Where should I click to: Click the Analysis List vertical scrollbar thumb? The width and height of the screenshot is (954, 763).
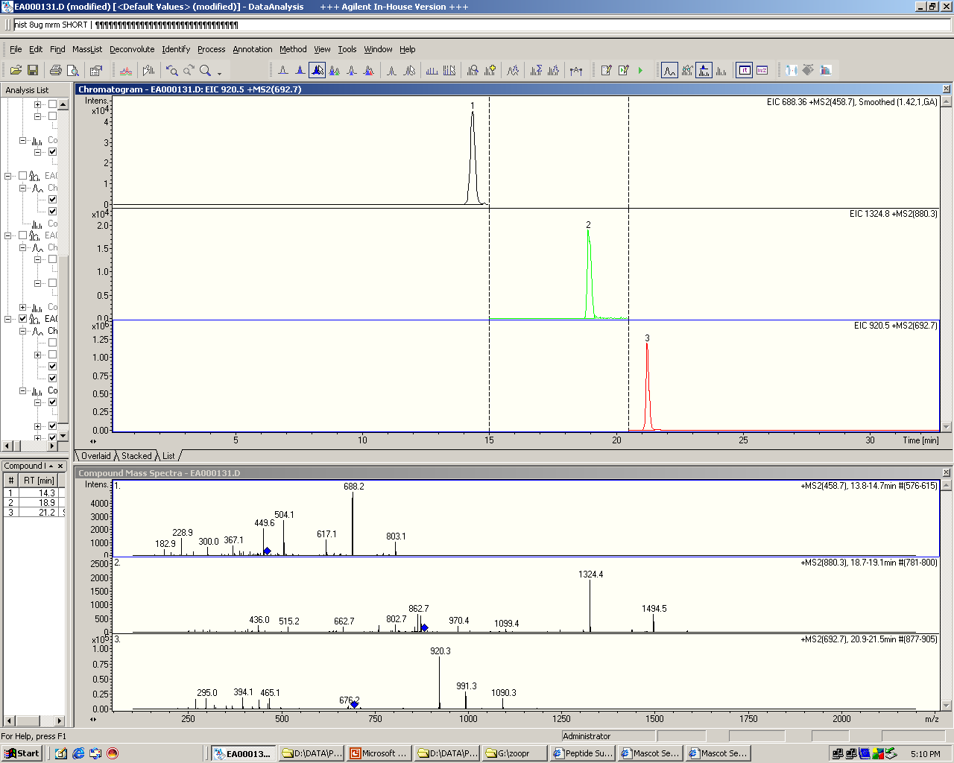[63, 339]
